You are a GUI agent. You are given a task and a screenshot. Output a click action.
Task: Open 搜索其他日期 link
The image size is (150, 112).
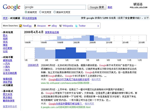point(52,32)
